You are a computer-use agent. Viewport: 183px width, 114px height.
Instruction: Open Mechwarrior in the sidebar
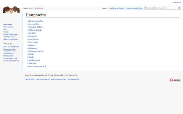[8, 27]
